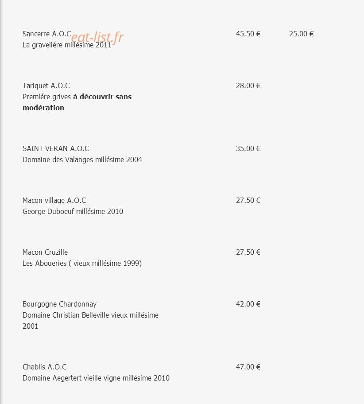
Task: Click the 27.50 € Macon village price
Action: click(248, 200)
